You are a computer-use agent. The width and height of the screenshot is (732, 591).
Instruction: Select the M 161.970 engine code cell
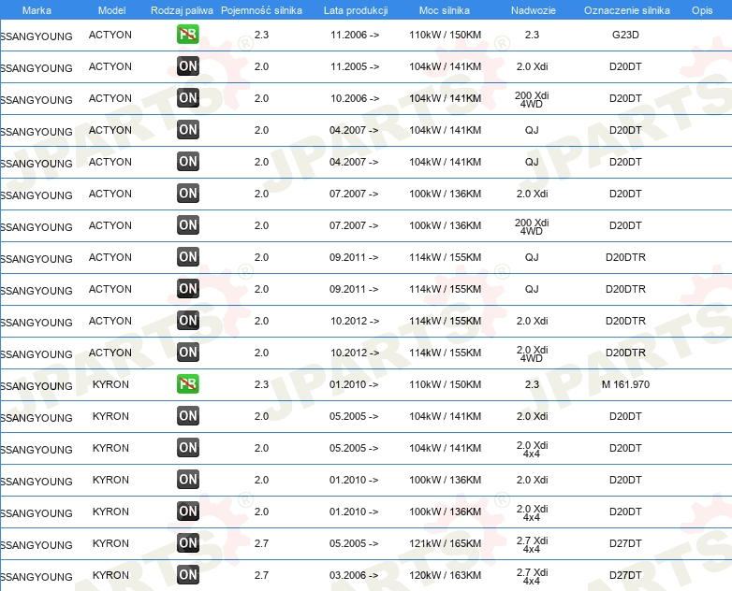[x=625, y=384]
